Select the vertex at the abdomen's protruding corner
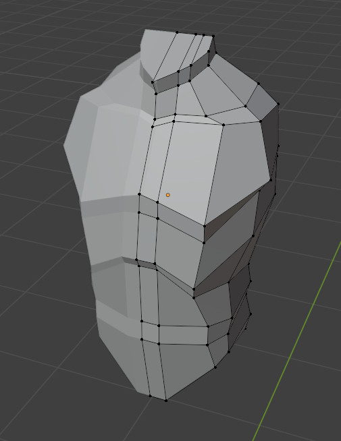 194,289
